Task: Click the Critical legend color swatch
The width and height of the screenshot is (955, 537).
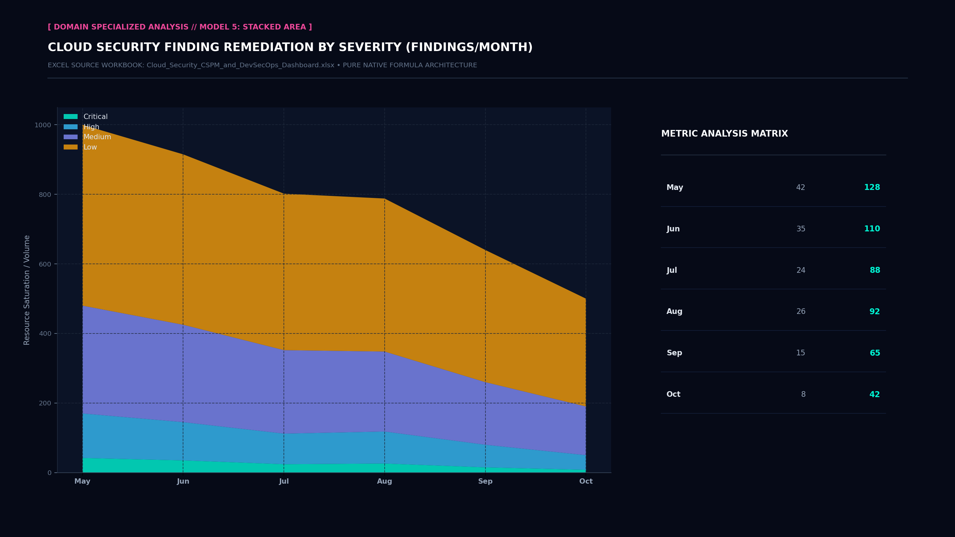Action: click(70, 117)
